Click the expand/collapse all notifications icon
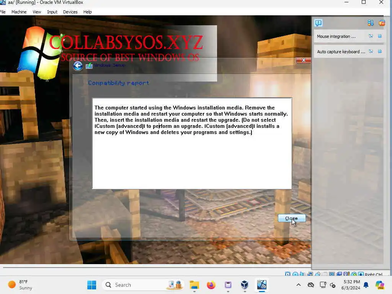Screen dimensions: 392x294 (371, 23)
